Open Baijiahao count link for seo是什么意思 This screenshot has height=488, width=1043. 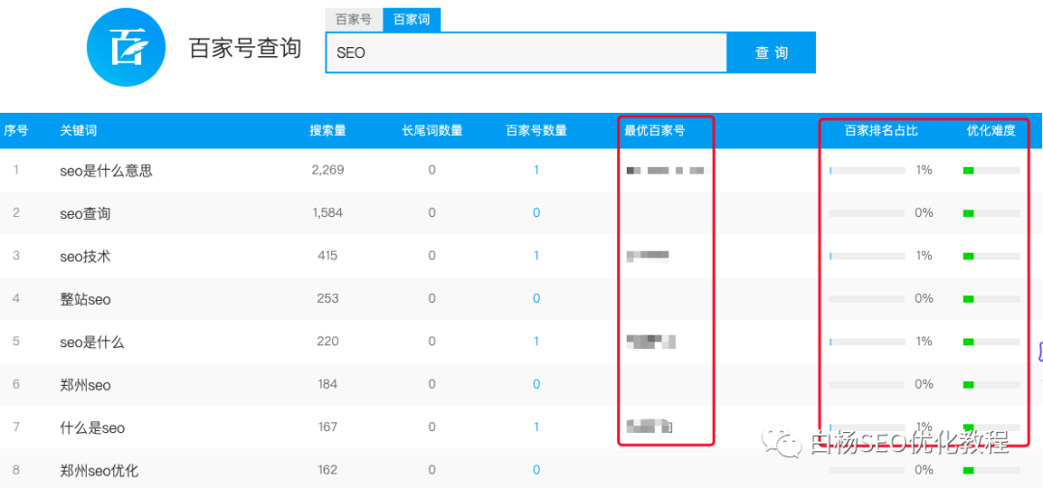point(536,170)
